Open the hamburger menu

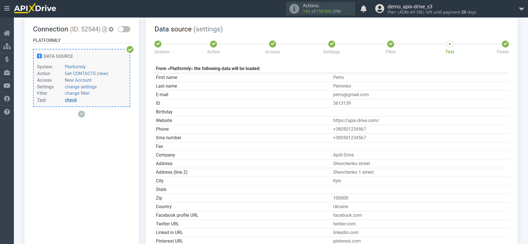[7, 9]
